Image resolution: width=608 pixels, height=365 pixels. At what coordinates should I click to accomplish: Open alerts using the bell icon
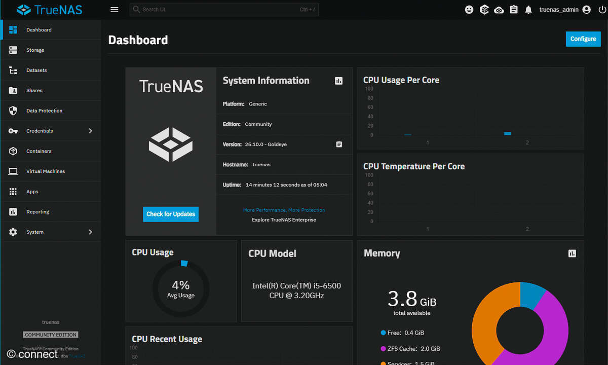click(528, 9)
